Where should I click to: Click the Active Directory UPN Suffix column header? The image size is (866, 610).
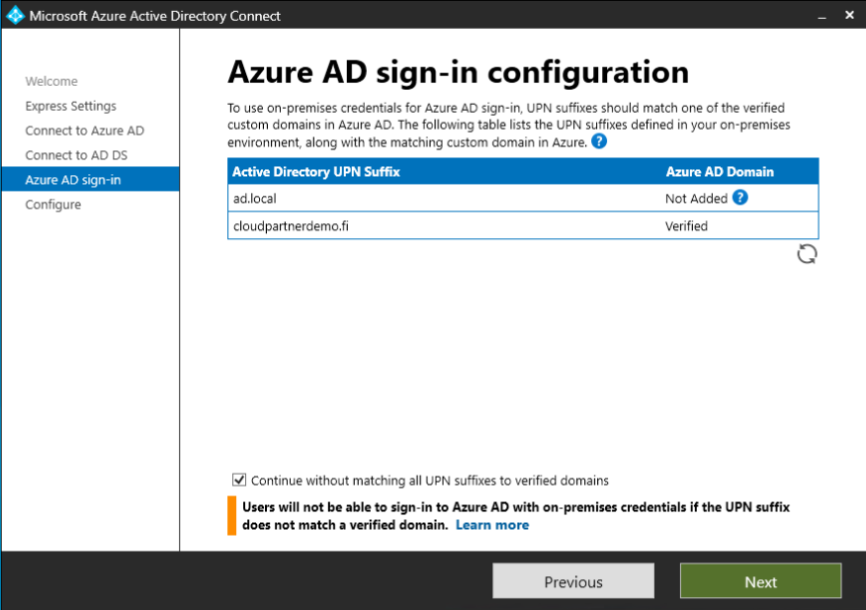(x=316, y=172)
